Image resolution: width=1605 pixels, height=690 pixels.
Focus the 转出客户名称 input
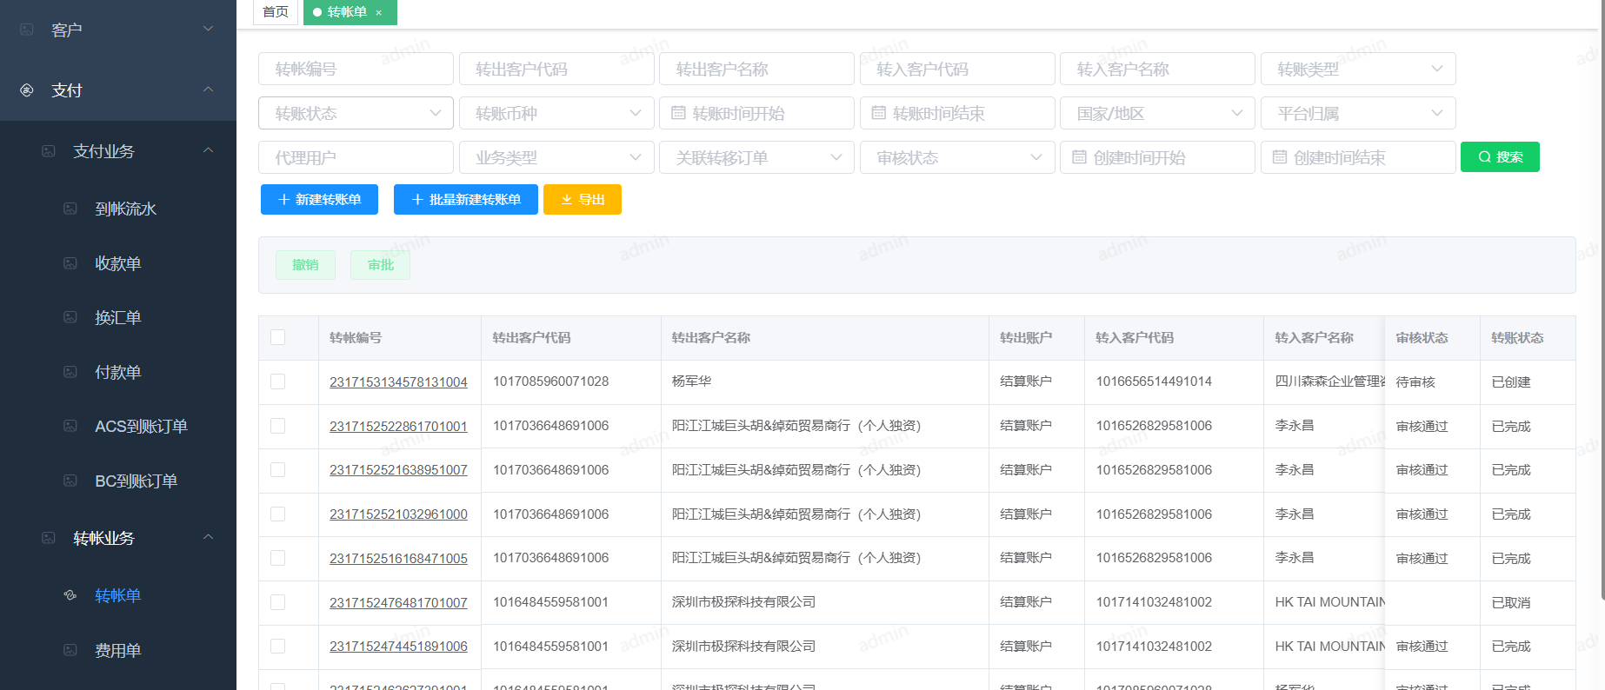point(756,69)
